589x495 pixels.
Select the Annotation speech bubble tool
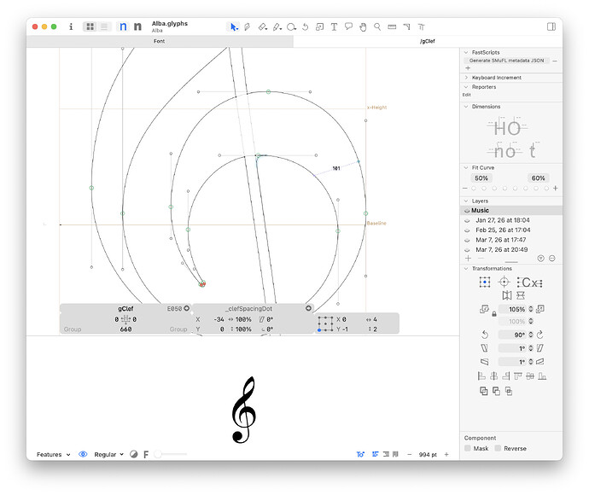point(348,26)
